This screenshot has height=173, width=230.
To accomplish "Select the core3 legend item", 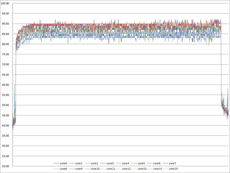I will click(x=110, y=164).
